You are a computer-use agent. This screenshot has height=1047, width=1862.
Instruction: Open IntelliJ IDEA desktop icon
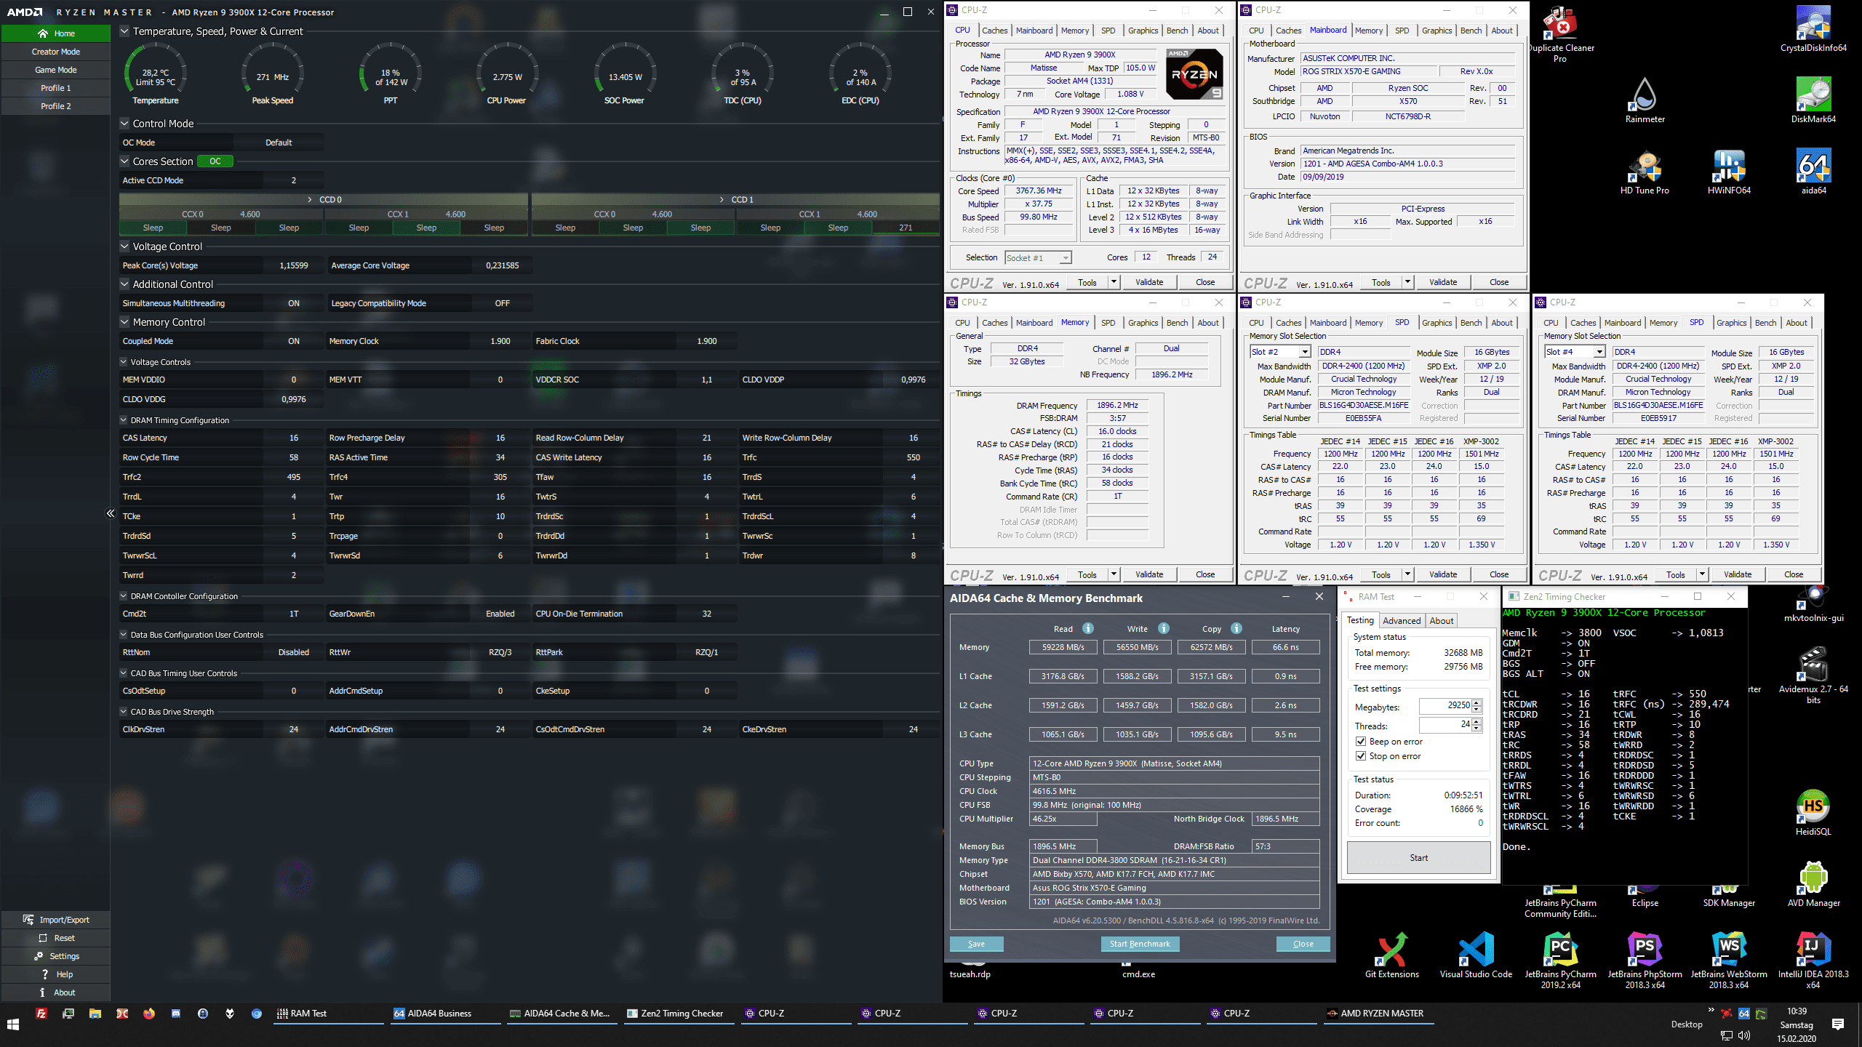(1813, 960)
